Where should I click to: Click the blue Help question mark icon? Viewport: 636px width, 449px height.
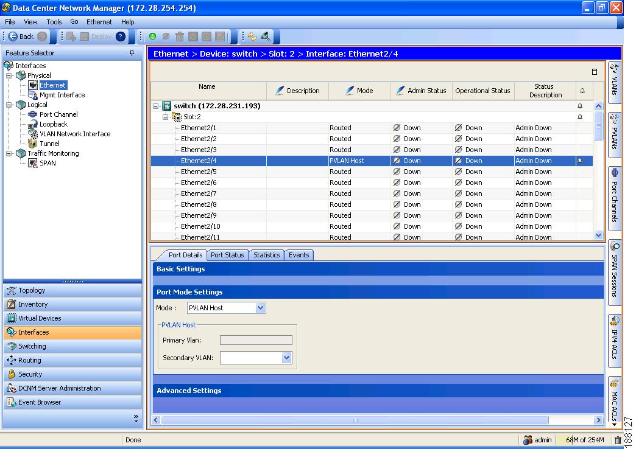click(x=121, y=37)
